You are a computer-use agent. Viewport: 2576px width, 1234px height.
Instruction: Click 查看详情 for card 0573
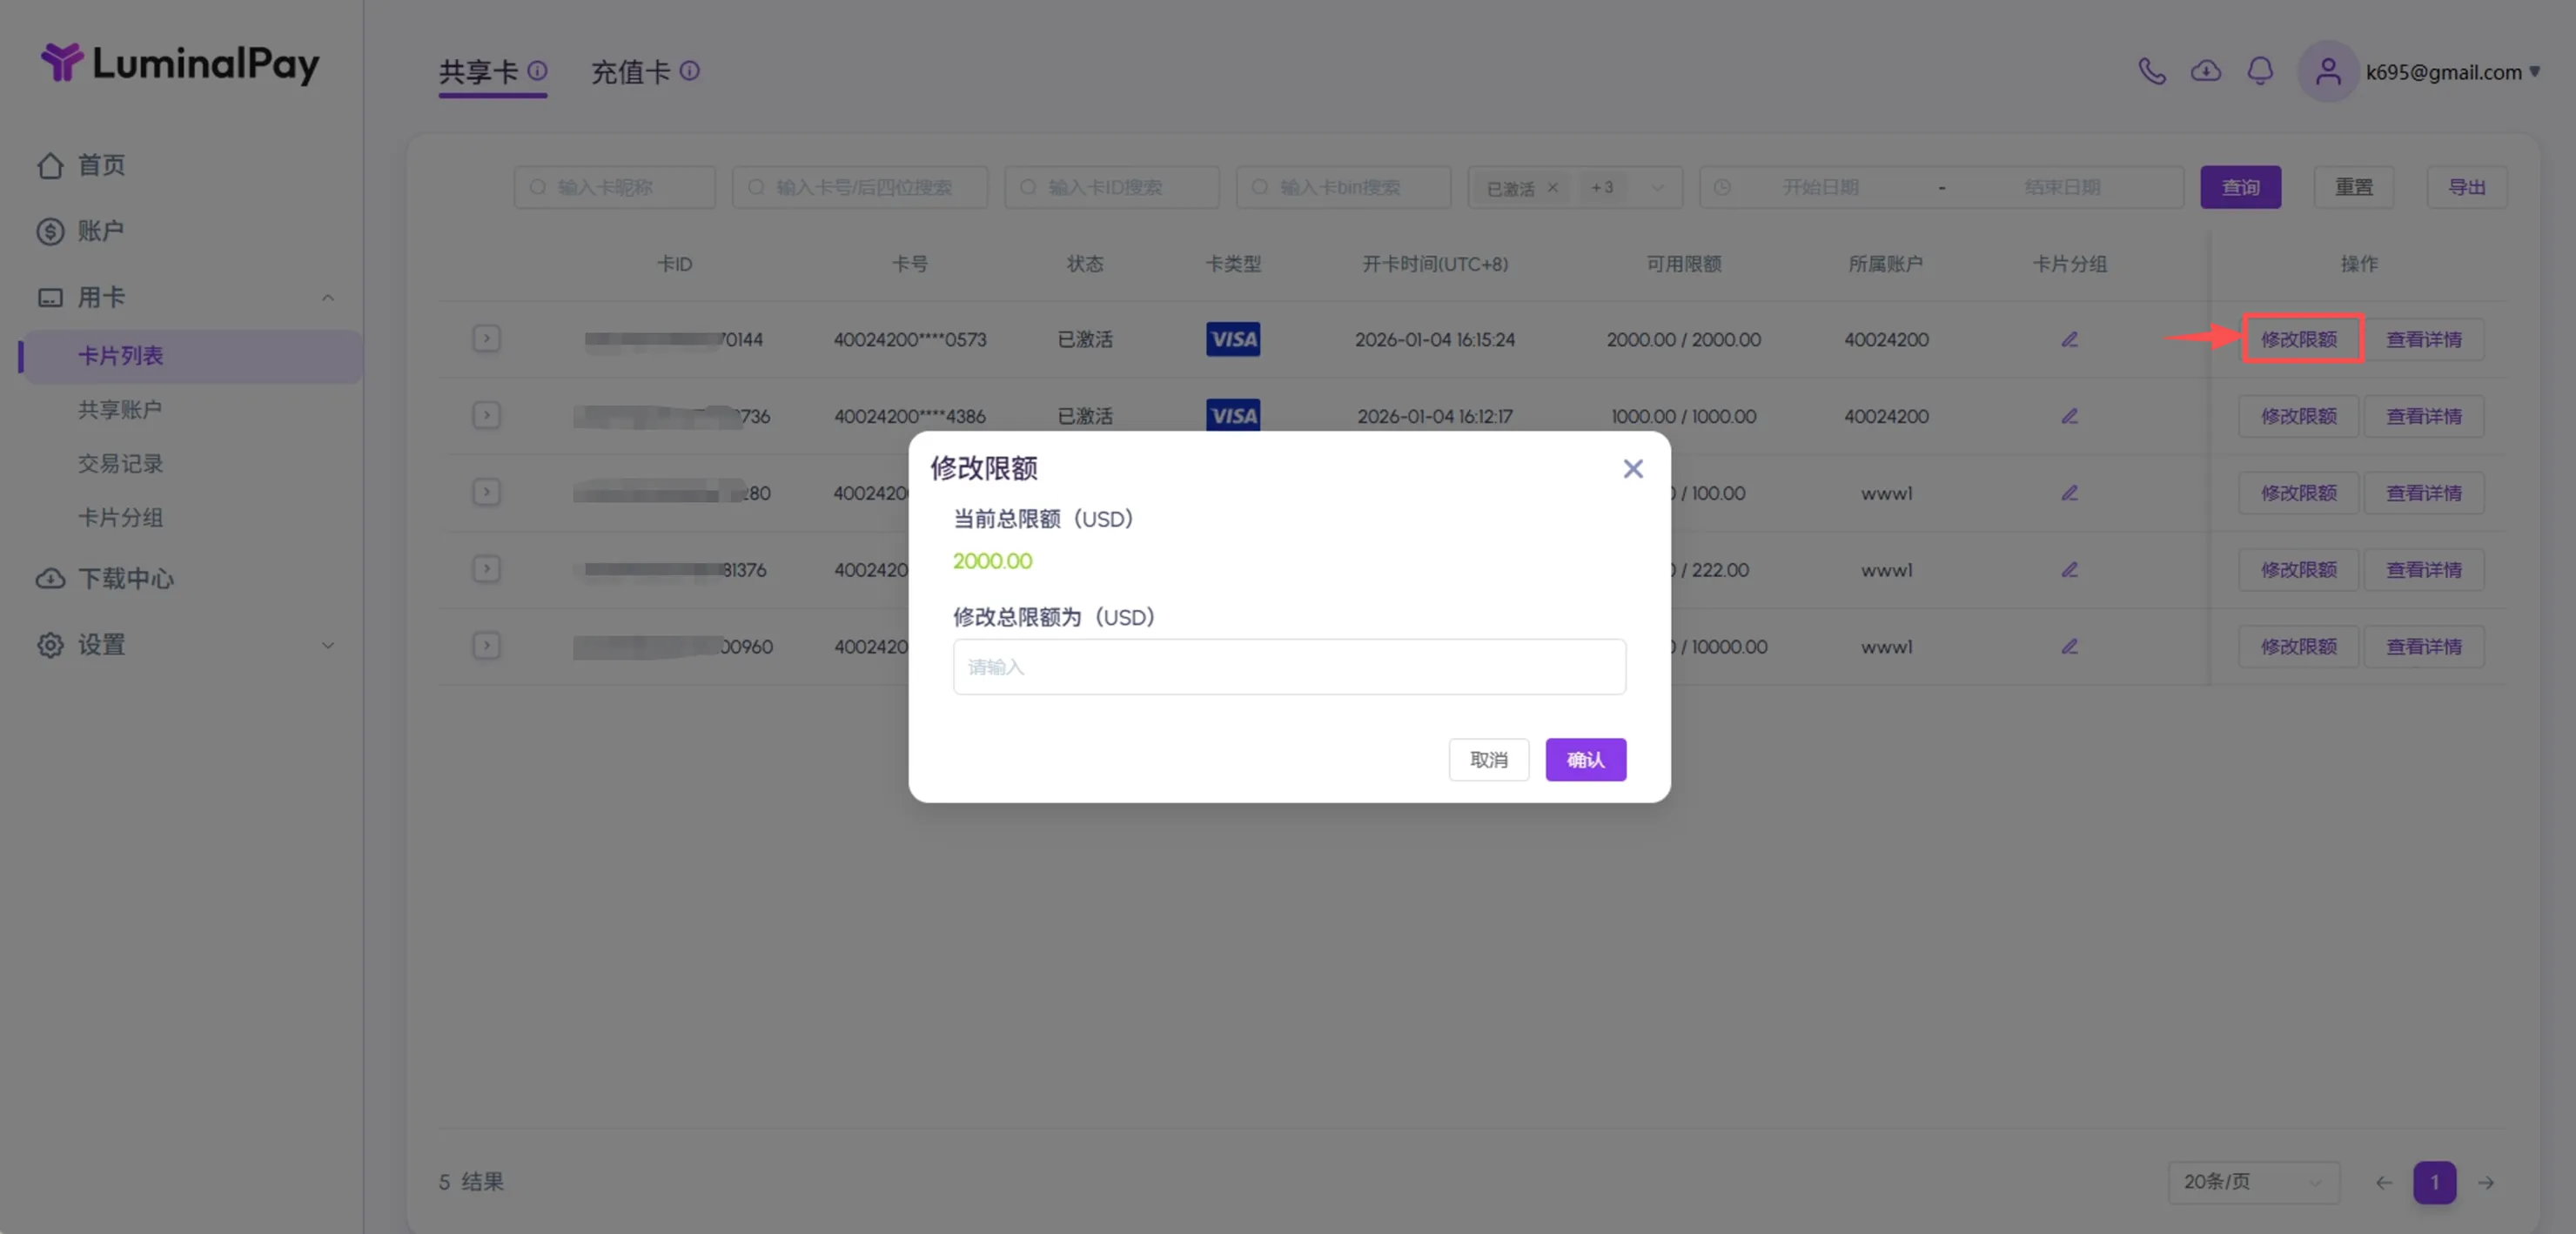click(x=2424, y=340)
